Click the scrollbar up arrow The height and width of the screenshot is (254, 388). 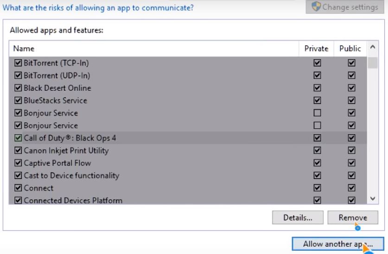pos(373,47)
